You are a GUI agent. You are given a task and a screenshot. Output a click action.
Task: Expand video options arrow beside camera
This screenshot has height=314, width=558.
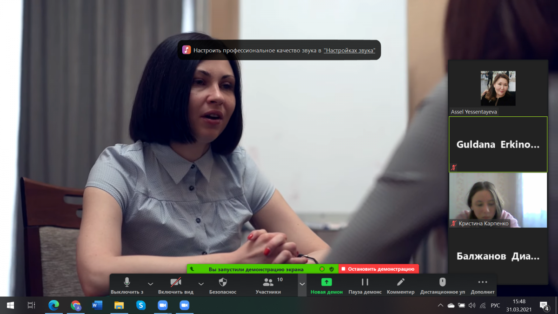click(201, 284)
